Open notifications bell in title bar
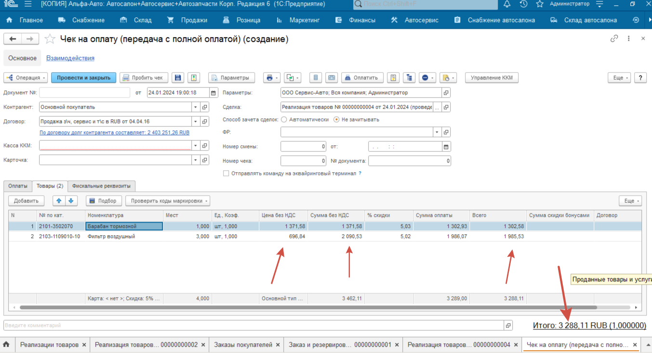 (x=506, y=4)
